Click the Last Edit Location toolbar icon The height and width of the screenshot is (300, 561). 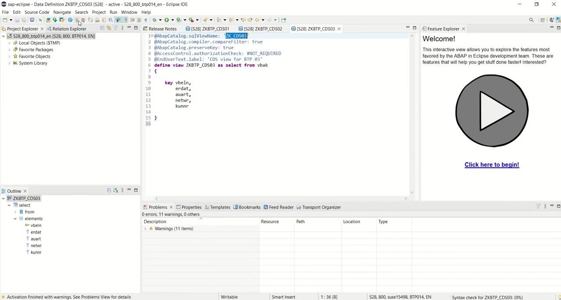pos(244,20)
